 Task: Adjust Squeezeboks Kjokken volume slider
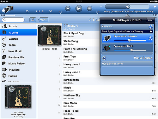tap(129, 40)
